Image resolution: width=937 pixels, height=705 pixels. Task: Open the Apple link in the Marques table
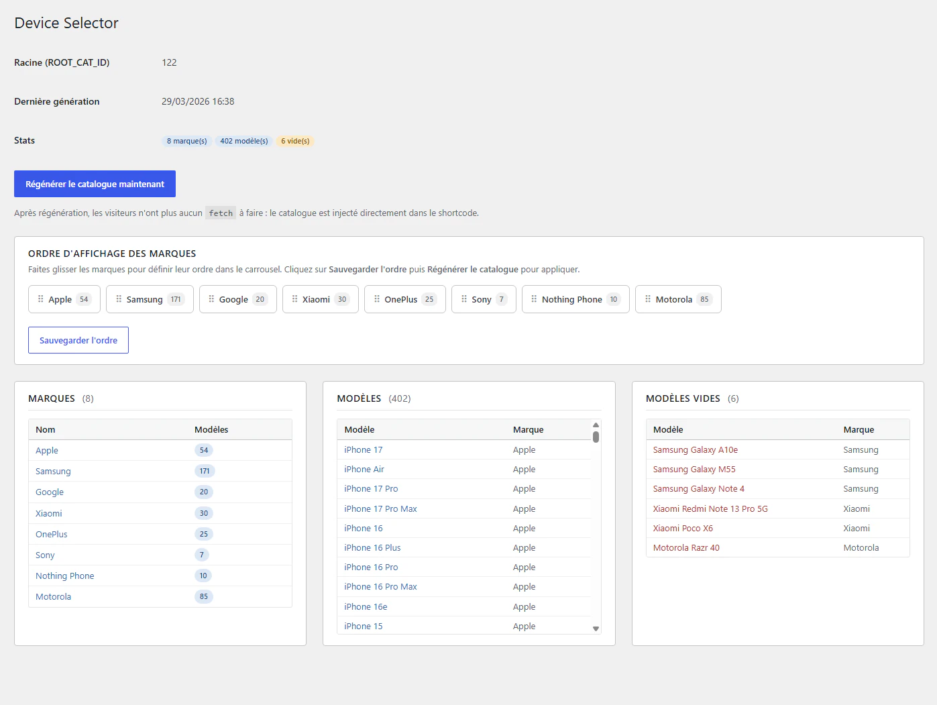tap(47, 451)
